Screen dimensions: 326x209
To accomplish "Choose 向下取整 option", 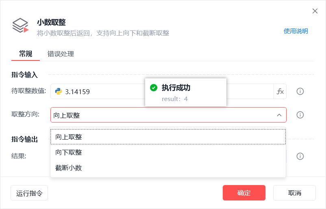I will coord(168,152).
